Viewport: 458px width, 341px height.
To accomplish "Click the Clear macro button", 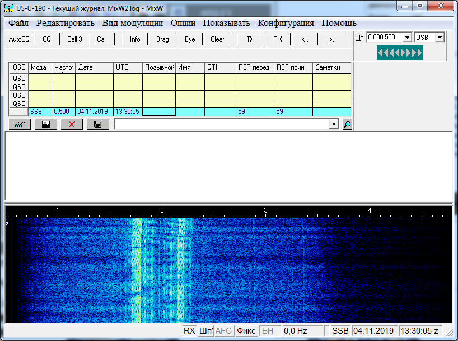I will (217, 39).
